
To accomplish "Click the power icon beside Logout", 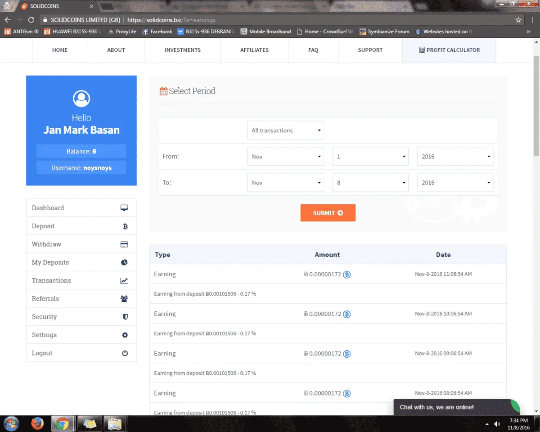I will coord(125,353).
